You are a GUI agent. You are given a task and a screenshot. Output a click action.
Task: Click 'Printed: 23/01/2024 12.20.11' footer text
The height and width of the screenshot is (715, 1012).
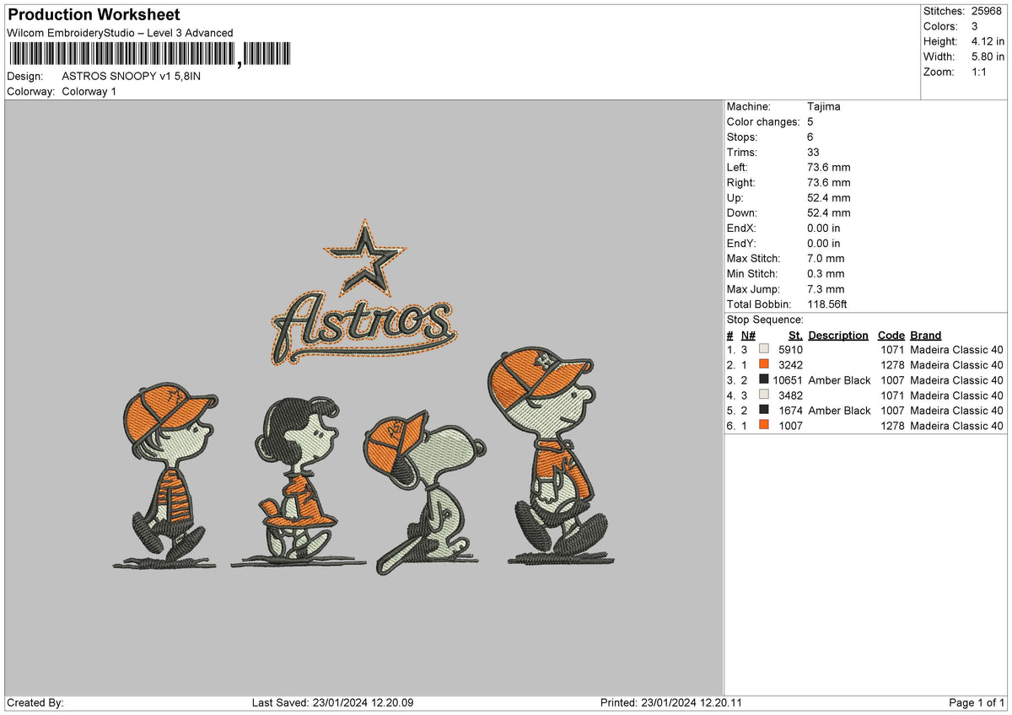[671, 703]
